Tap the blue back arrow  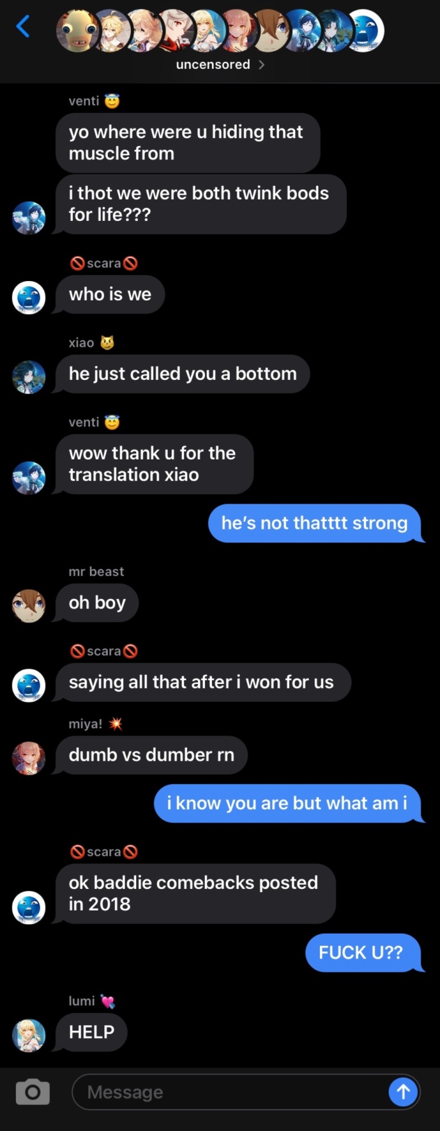pos(23,26)
